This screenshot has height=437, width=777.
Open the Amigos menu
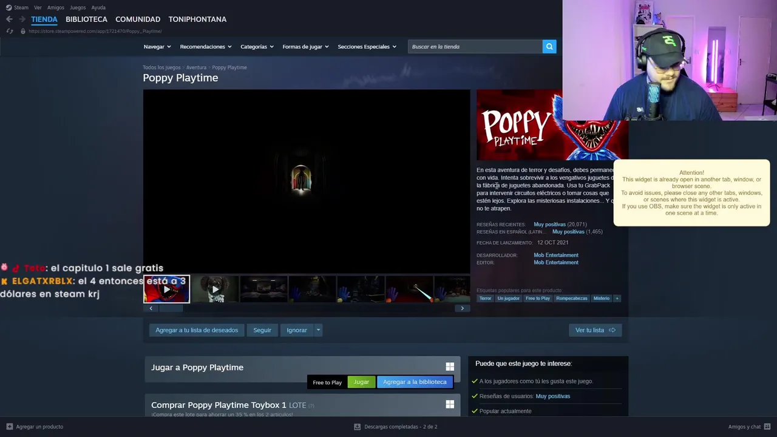[56, 7]
